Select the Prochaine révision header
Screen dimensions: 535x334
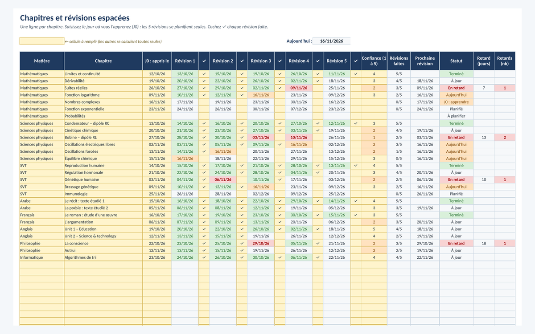pyautogui.click(x=425, y=61)
